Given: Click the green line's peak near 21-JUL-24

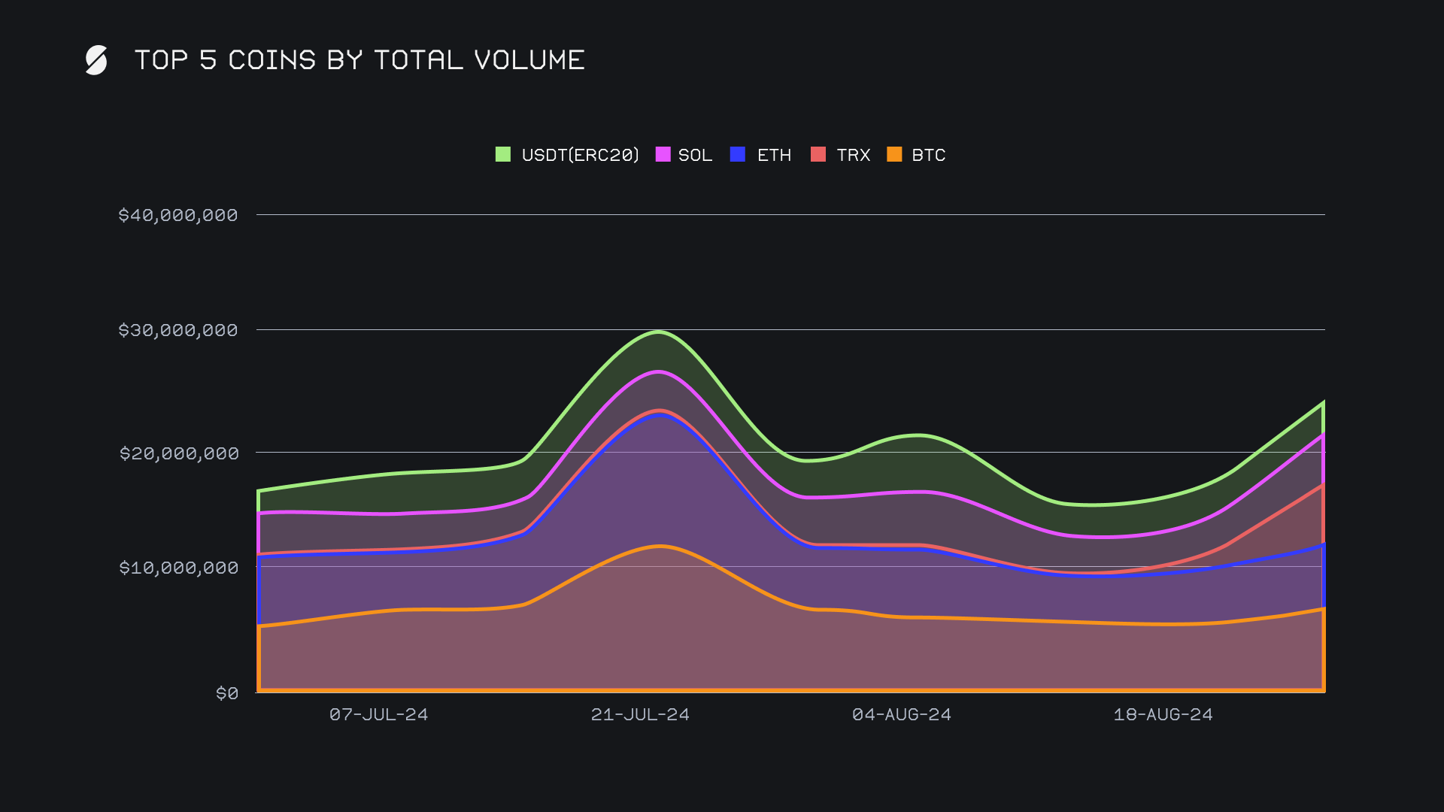Looking at the screenshot, I should pyautogui.click(x=659, y=332).
